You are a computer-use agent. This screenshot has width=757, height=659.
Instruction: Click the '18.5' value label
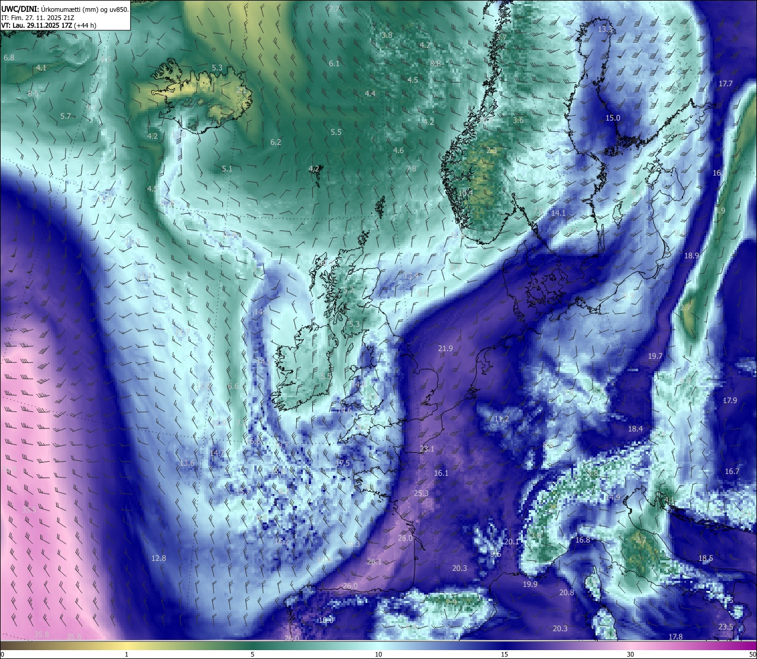pyautogui.click(x=706, y=558)
